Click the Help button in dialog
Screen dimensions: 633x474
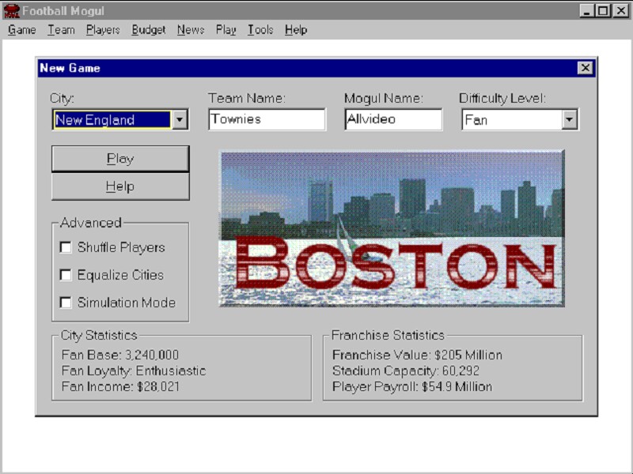pyautogui.click(x=120, y=186)
